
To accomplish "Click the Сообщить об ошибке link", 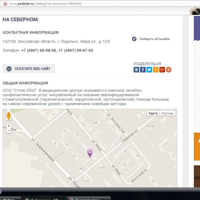I will tap(154, 39).
